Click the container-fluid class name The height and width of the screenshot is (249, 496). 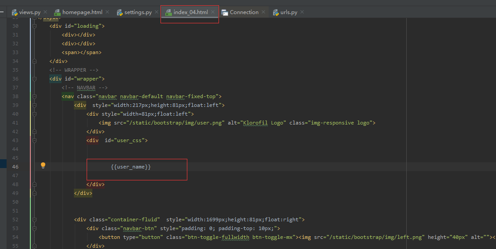pos(134,219)
